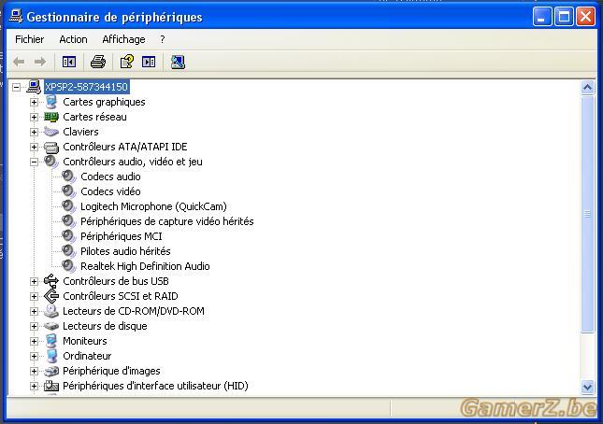The height and width of the screenshot is (424, 603).
Task: Click the Ordinateur computer icon
Action: coord(51,356)
